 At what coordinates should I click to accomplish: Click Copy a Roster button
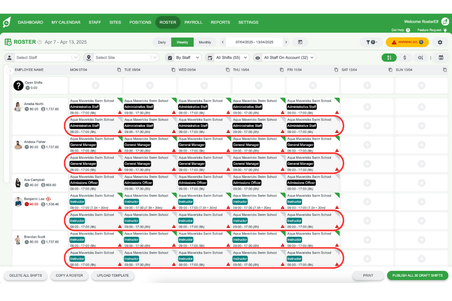[x=70, y=275]
